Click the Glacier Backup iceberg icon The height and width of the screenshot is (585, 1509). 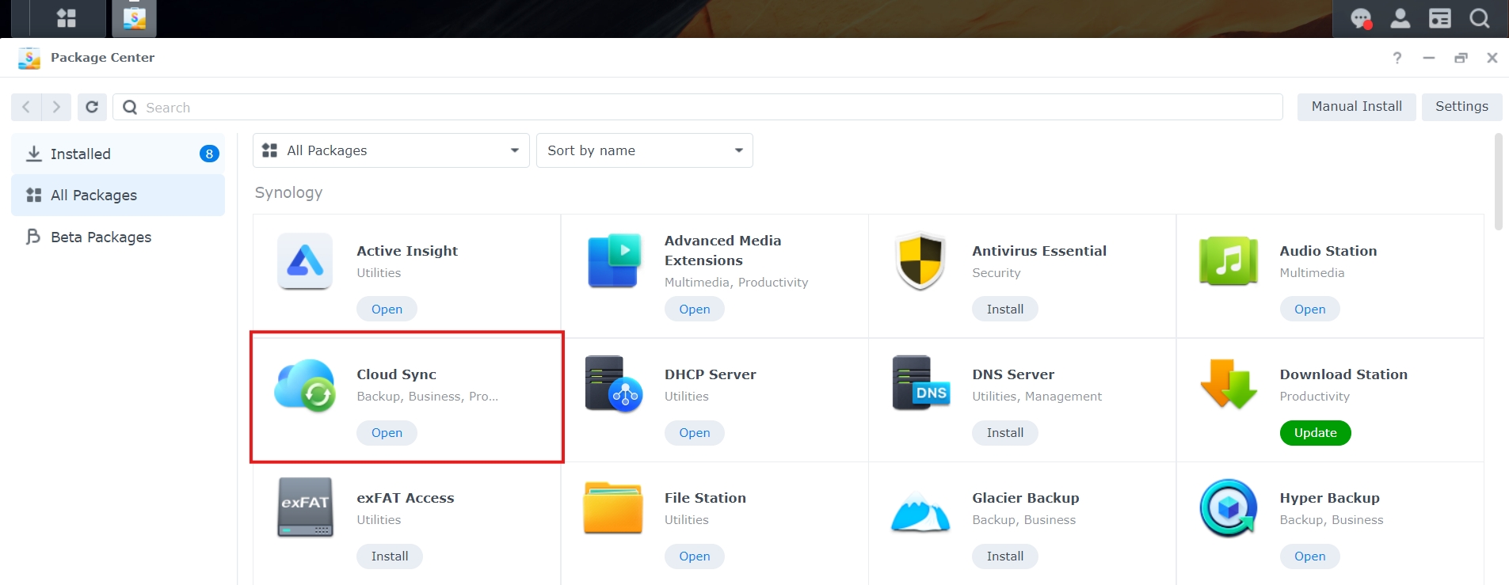click(920, 511)
